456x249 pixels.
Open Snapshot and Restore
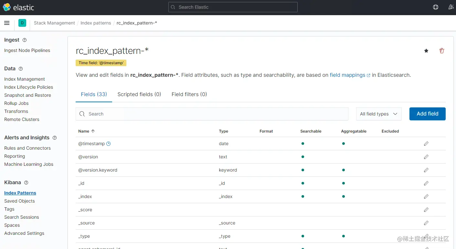tap(27, 95)
